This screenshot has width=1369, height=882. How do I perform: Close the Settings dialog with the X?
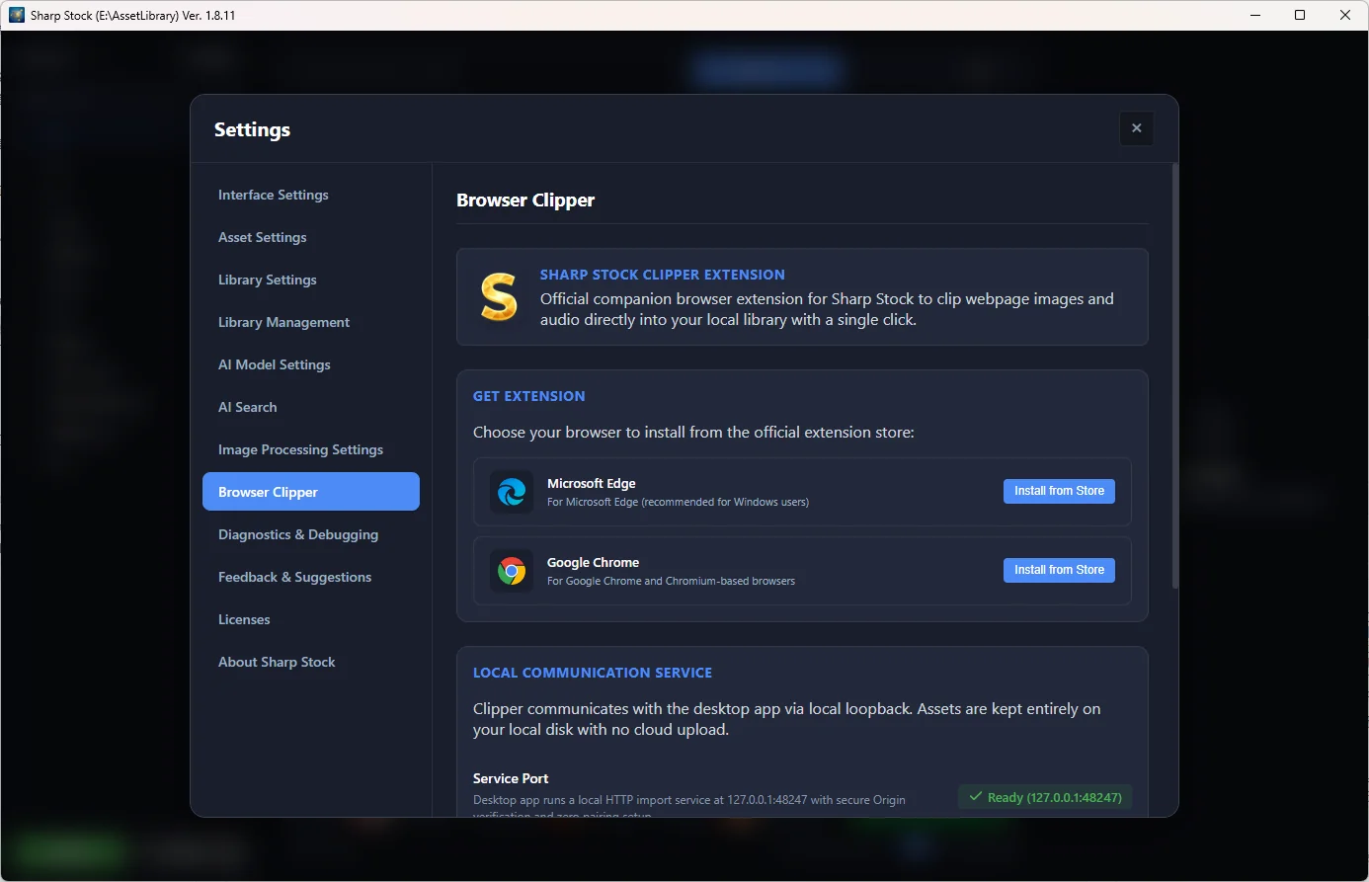tap(1136, 128)
